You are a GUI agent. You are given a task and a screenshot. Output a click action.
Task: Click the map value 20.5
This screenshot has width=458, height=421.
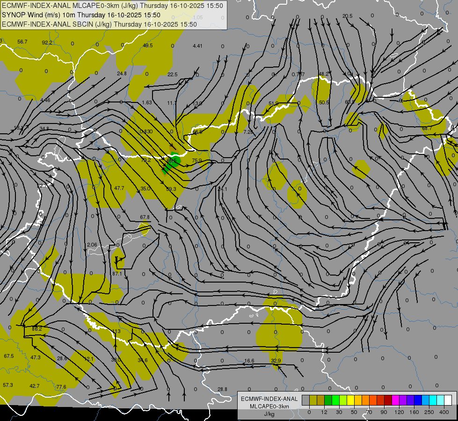348,16
